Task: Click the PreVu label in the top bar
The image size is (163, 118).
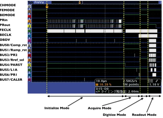Action: pyautogui.click(x=39, y=2)
